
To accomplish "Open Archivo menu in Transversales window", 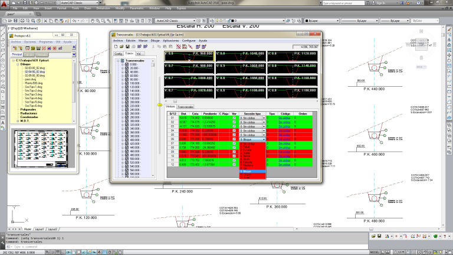I will click(x=118, y=41).
